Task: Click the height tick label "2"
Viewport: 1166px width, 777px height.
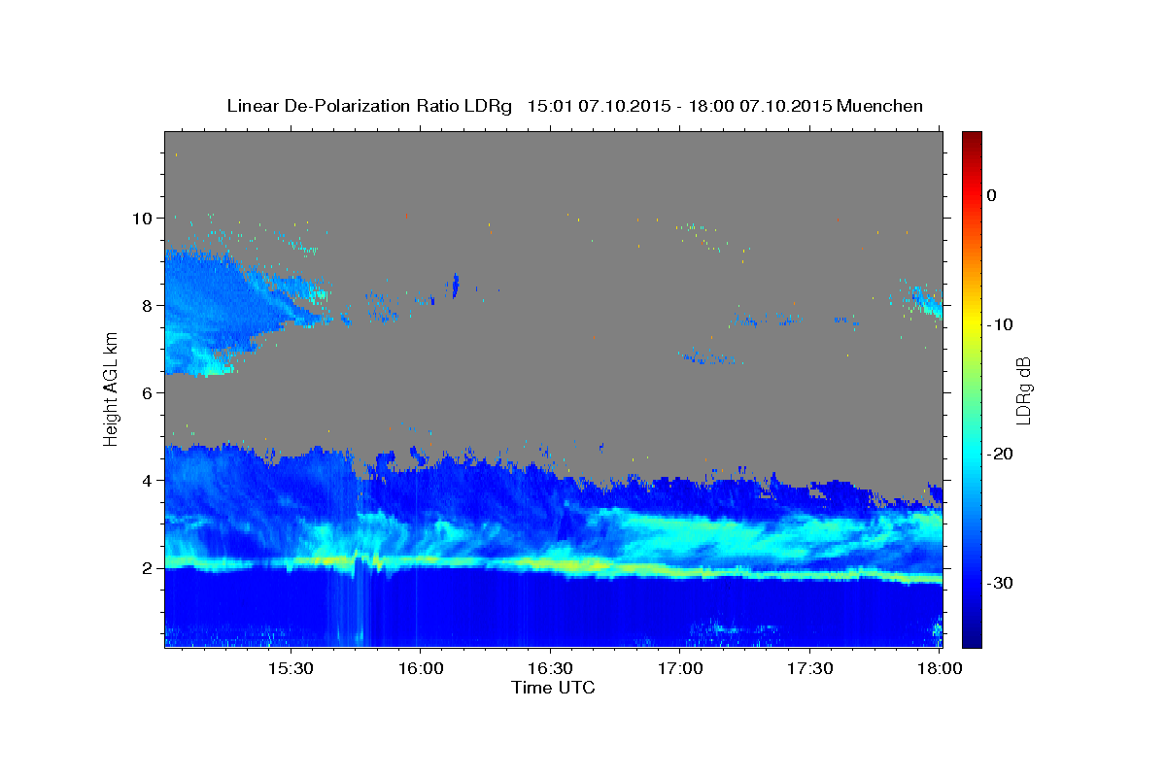Action: 147,568
